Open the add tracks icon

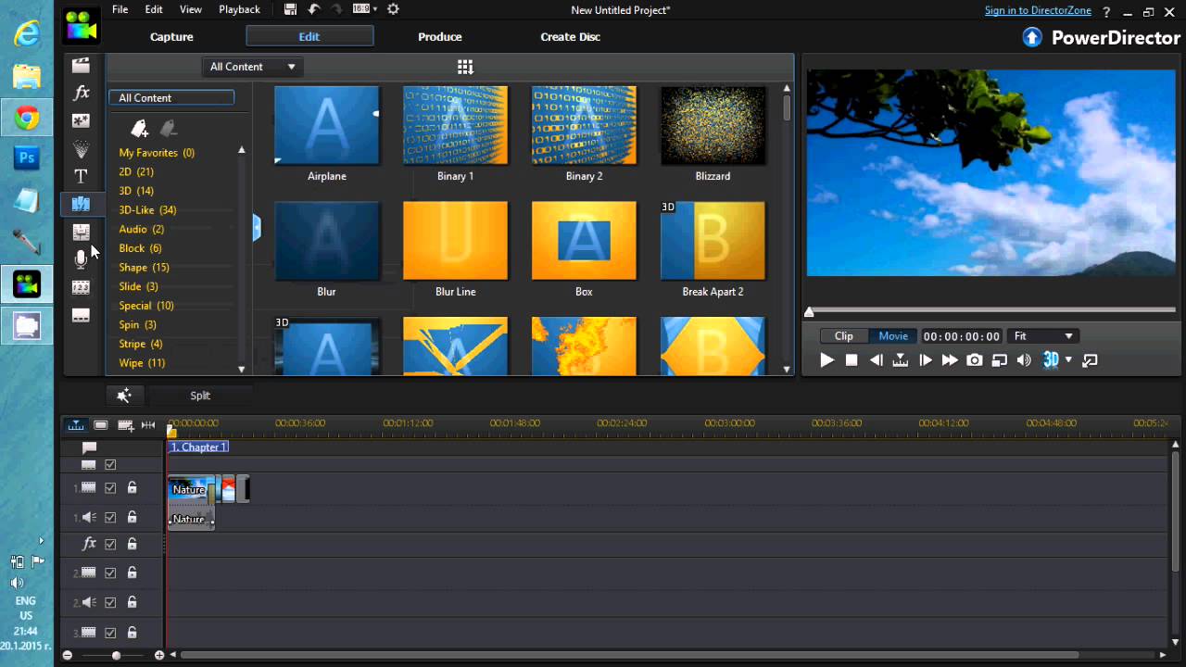[x=125, y=425]
